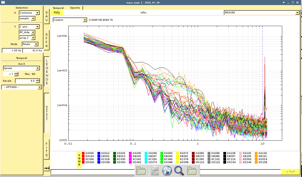This screenshot has height=177, width=302.
Task: Switch to the Temporel tab
Action: [59, 8]
